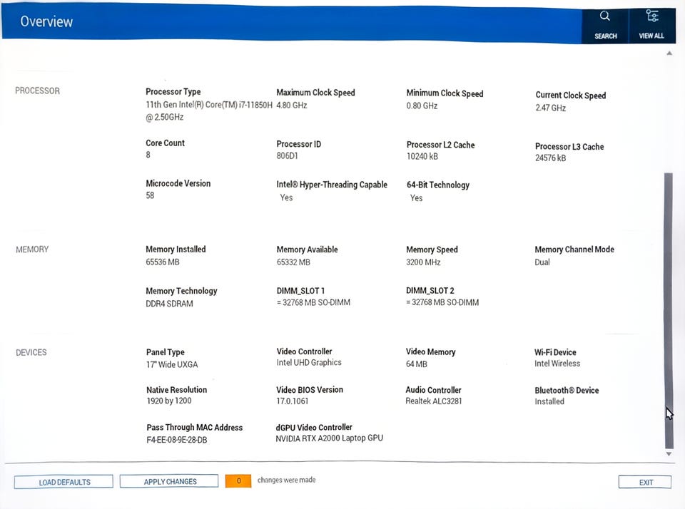This screenshot has width=685, height=509.
Task: Select Memory Channel Mode value 'Dual'
Action: pos(542,262)
